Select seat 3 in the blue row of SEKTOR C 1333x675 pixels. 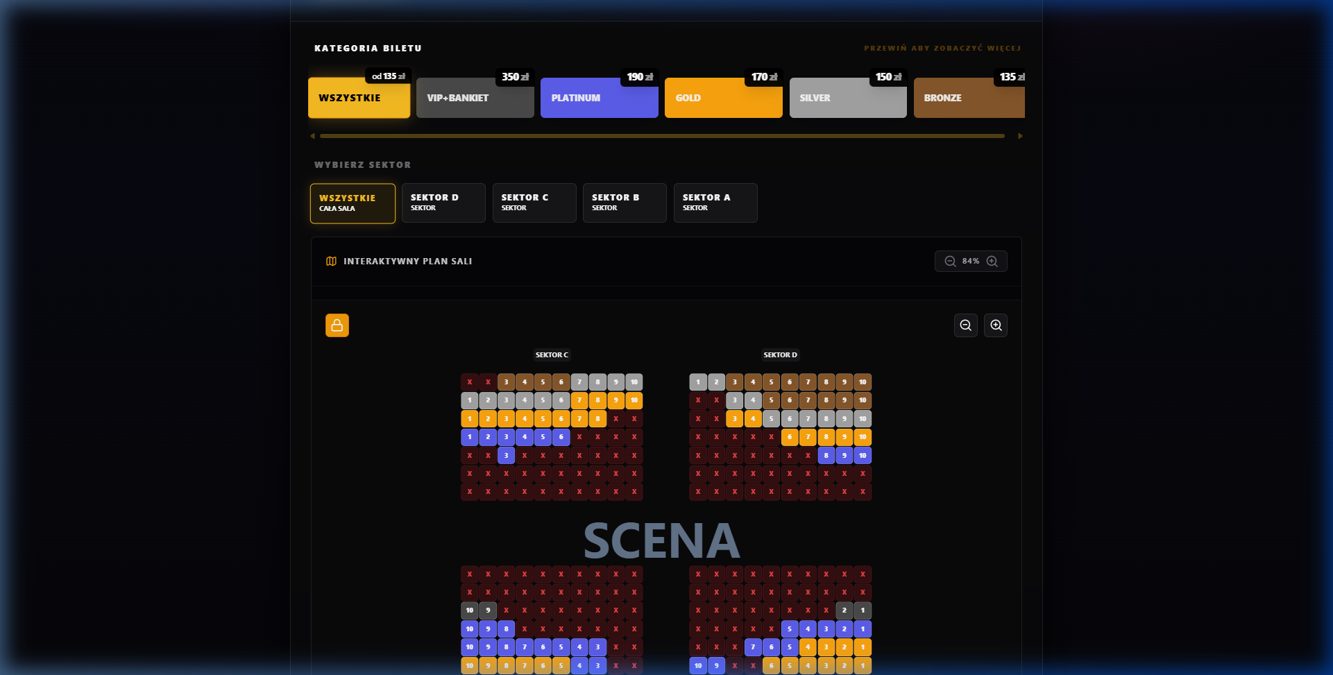pyautogui.click(x=506, y=437)
